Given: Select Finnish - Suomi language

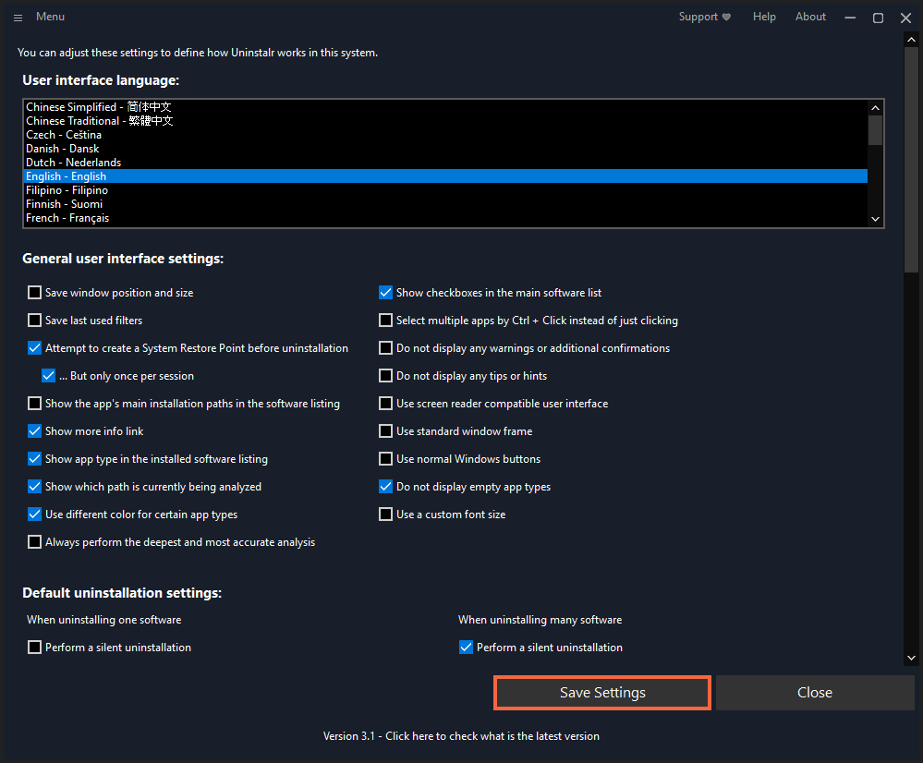Looking at the screenshot, I should click(x=445, y=204).
